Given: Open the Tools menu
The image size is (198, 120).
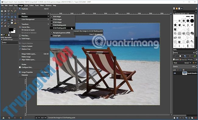Looking at the screenshot, I should pos(37,5).
